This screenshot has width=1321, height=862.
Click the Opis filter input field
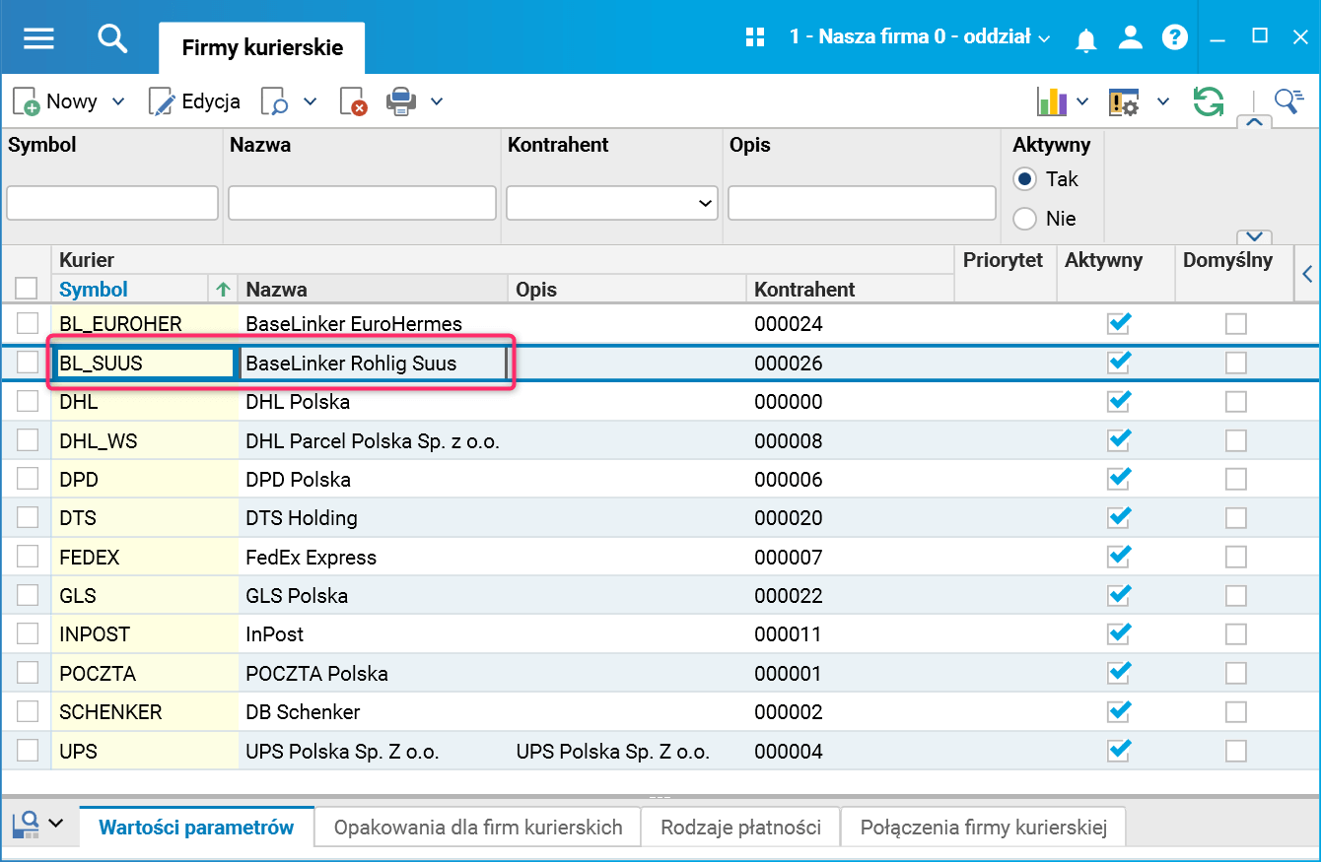pyautogui.click(x=862, y=203)
